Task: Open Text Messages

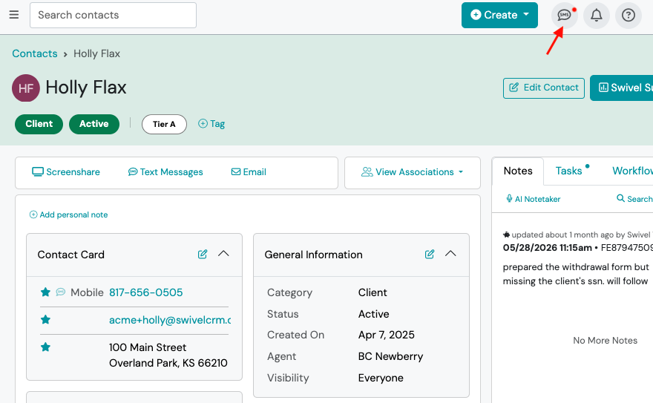Action: 165,172
